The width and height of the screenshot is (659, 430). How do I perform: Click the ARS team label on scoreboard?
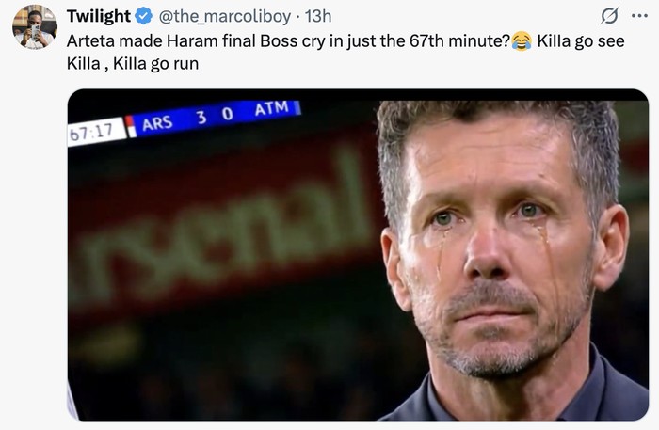click(x=156, y=122)
